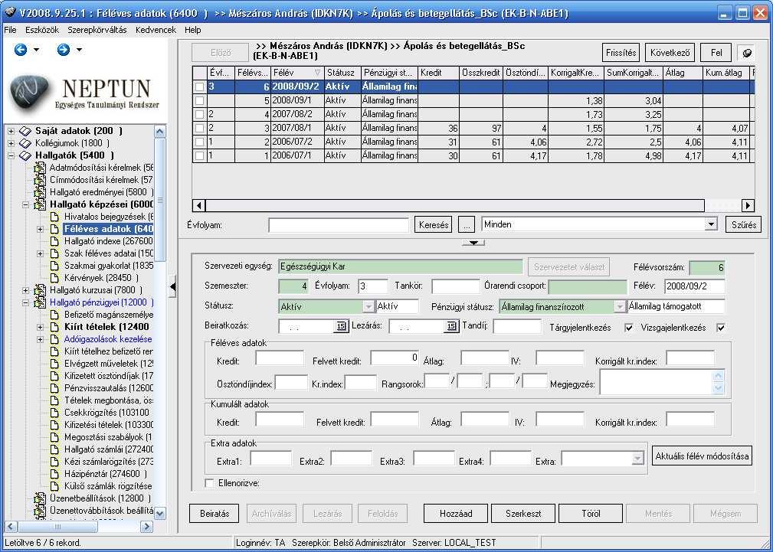Viewport: 773px width, 552px height.
Task: Click the tree horizontal scrollbar right arrow
Action: (146, 527)
